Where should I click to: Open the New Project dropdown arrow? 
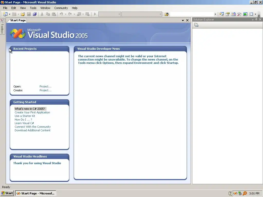click(10, 14)
